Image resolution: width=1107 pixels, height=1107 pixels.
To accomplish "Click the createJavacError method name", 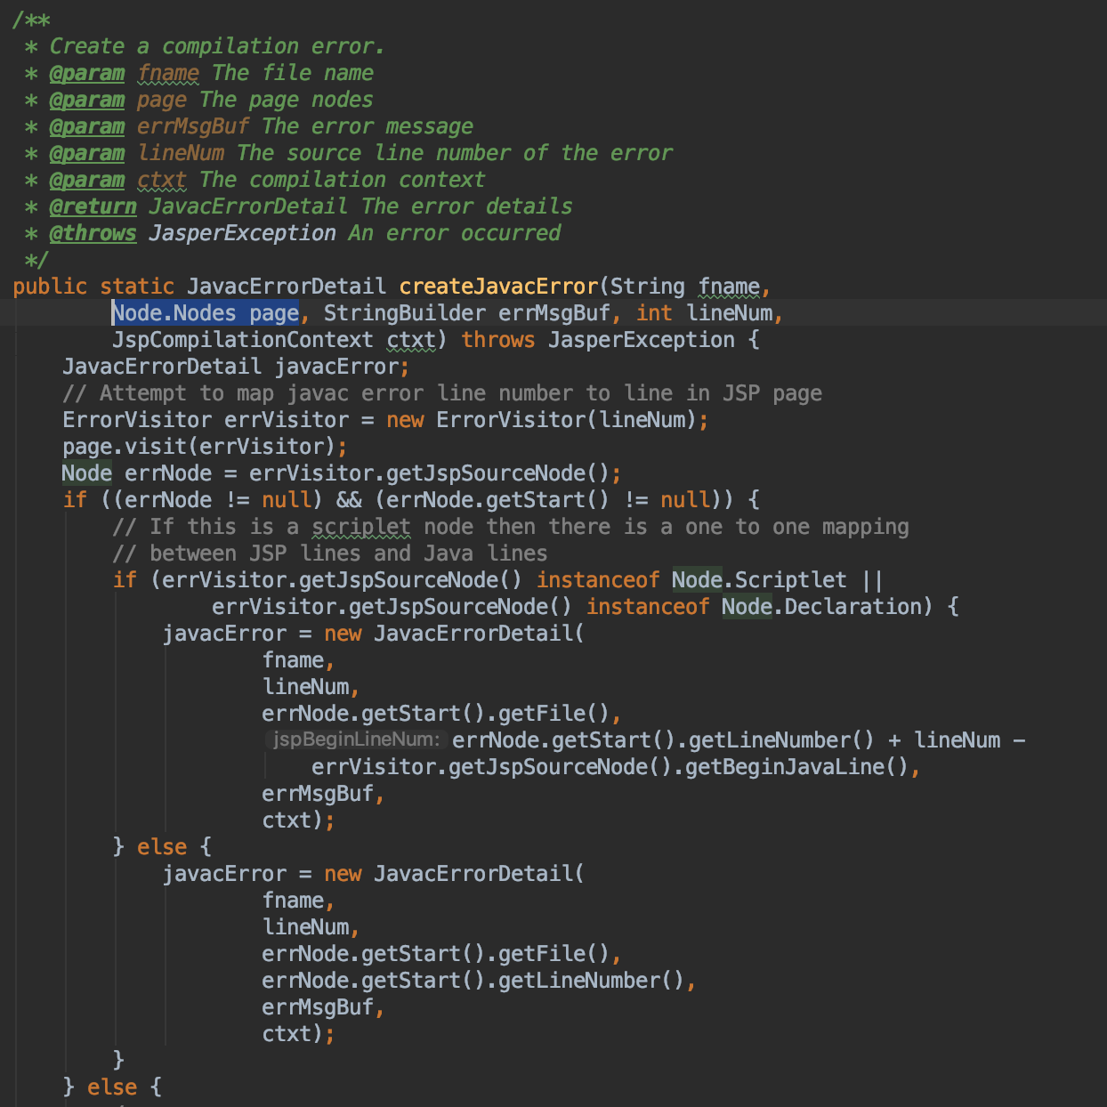I will tap(498, 287).
